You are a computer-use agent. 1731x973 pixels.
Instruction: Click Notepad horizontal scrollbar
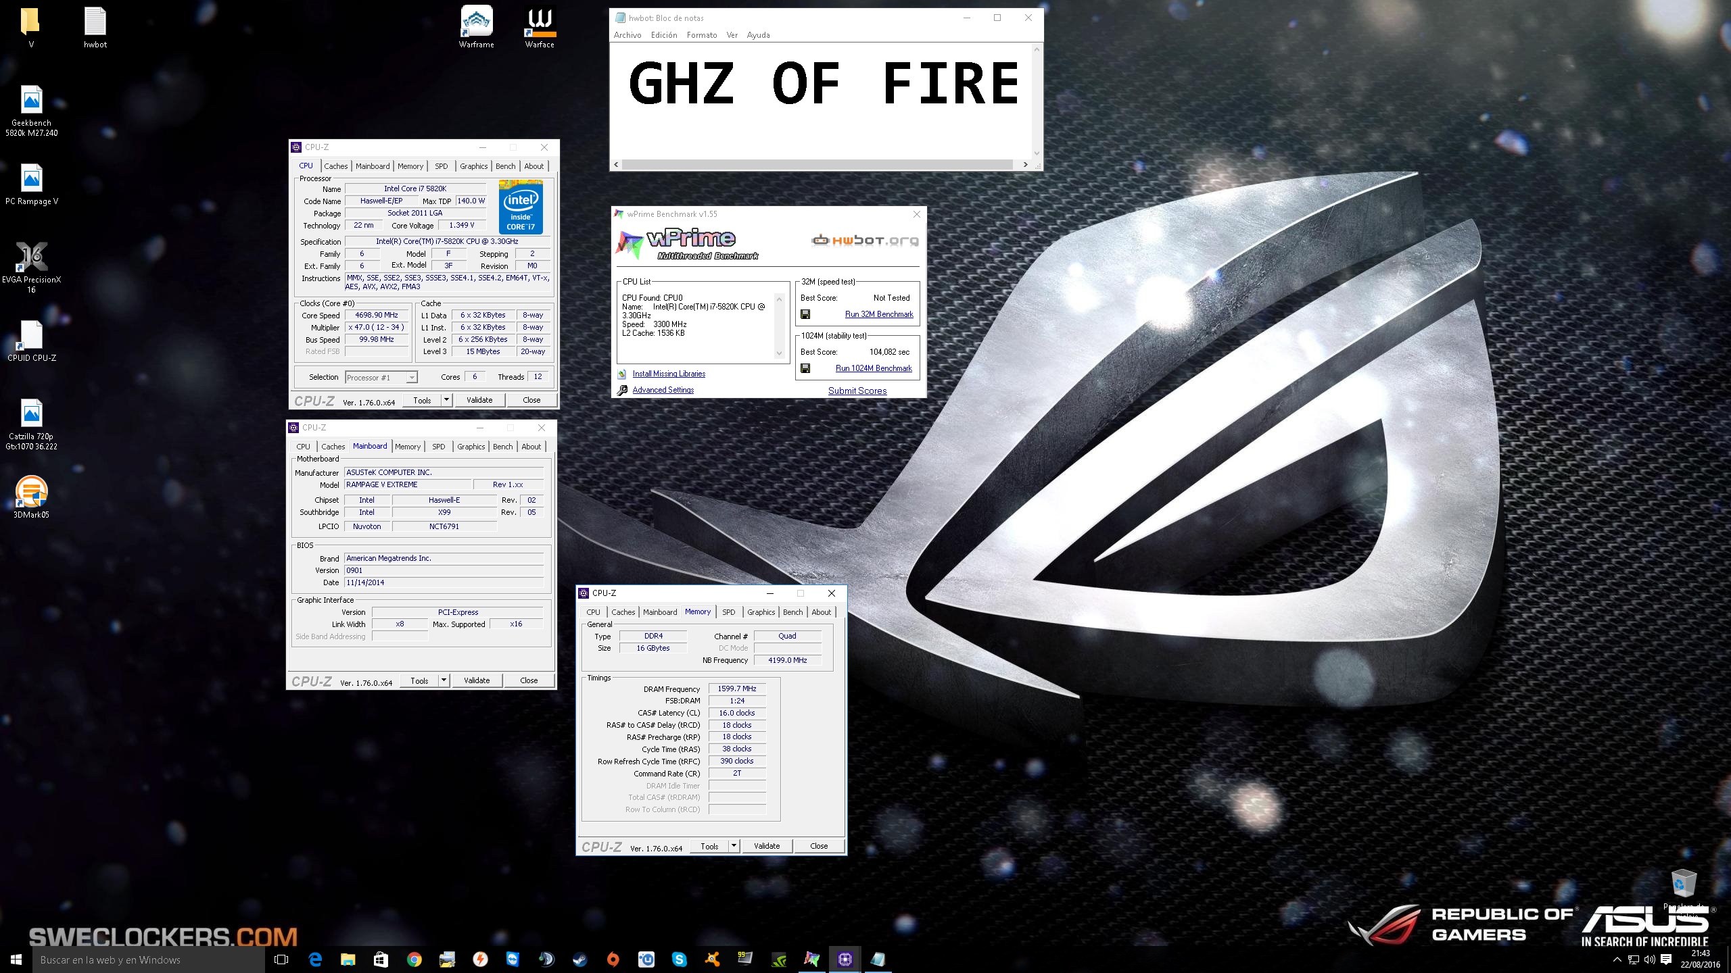[x=817, y=164]
